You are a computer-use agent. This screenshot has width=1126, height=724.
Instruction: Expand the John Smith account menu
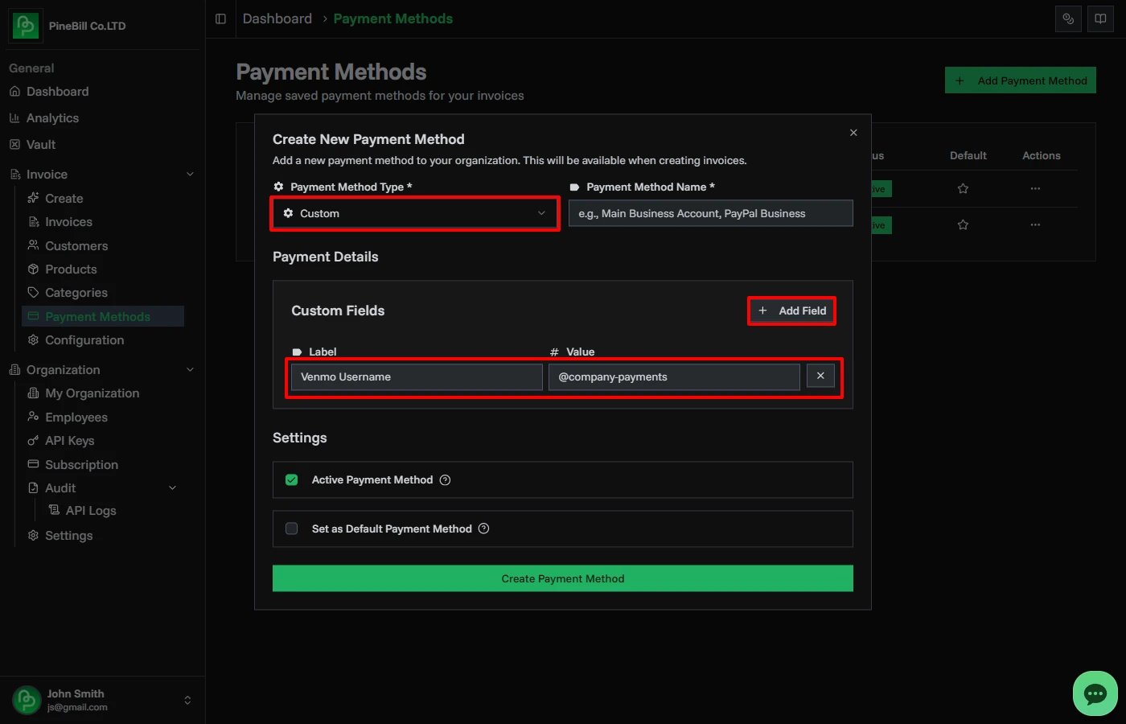(x=186, y=699)
